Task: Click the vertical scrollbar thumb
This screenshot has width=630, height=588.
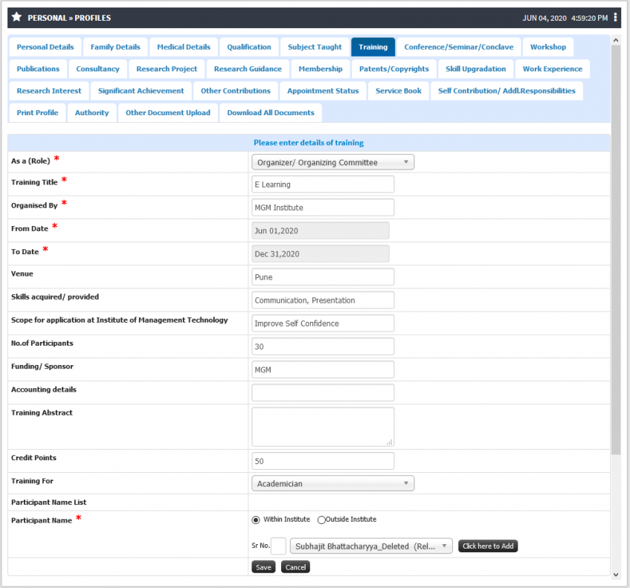Action: tap(616, 250)
